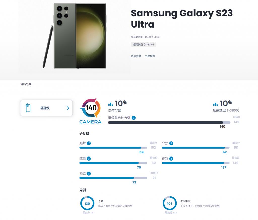Click the 140 CAMERA score badge

(x=90, y=111)
